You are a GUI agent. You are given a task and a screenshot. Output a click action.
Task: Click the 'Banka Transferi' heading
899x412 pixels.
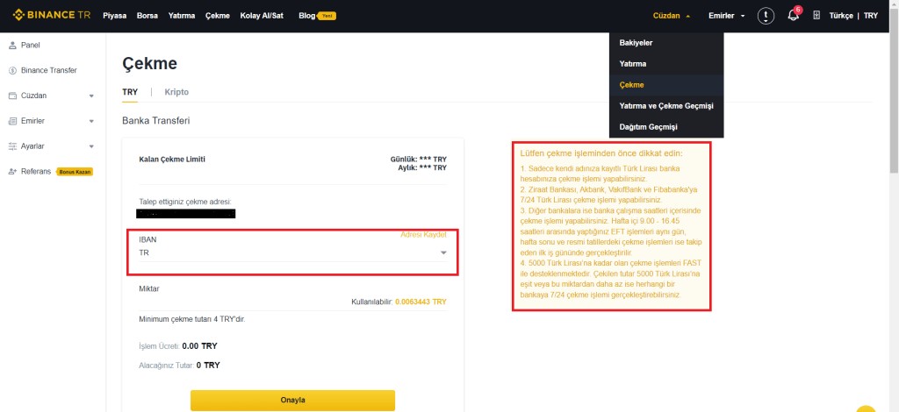(x=156, y=121)
